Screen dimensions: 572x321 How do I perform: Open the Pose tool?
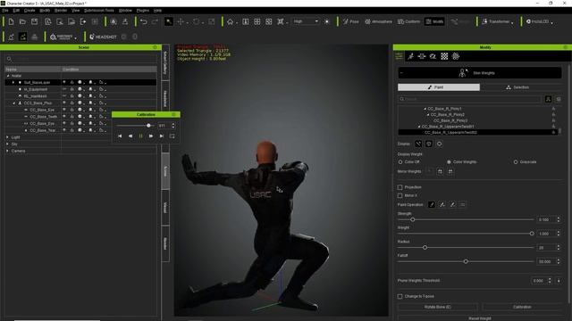[351, 21]
